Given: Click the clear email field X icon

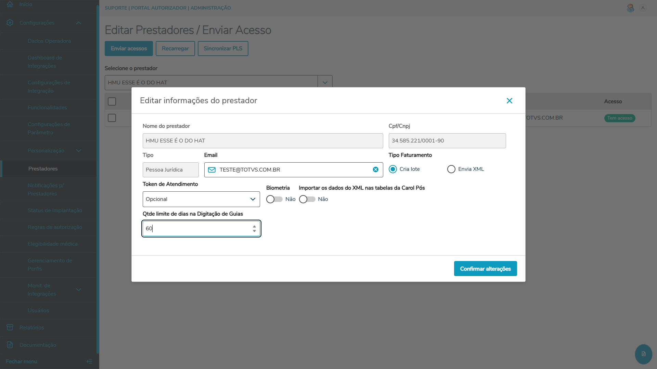Looking at the screenshot, I should pos(375,169).
